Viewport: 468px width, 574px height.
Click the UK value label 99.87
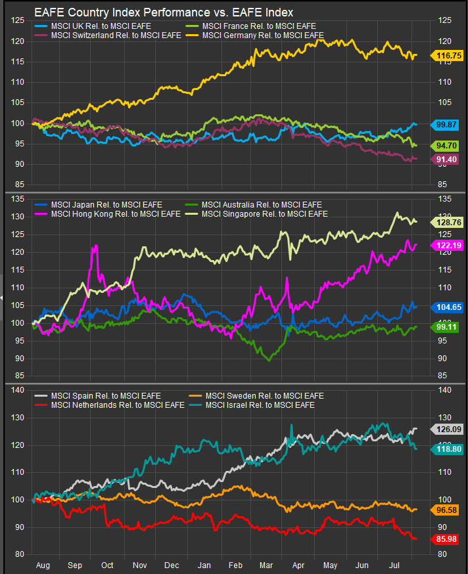click(444, 125)
